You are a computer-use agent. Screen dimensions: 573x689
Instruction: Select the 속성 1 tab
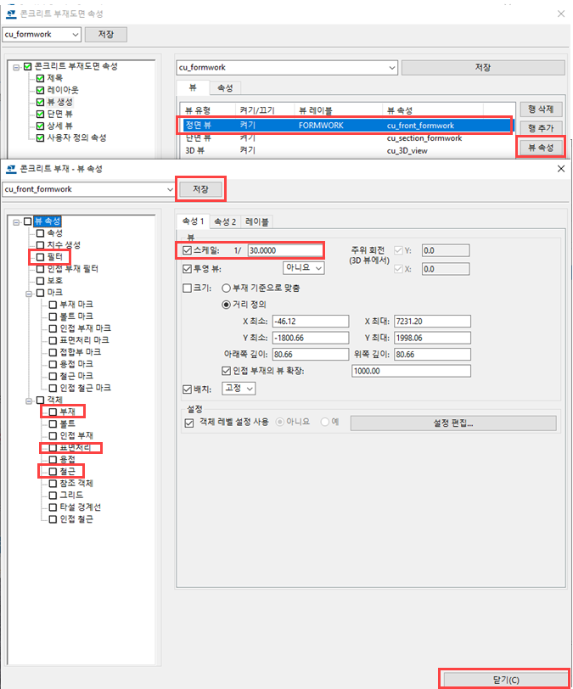point(193,221)
